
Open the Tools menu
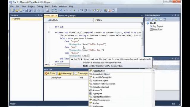point(54,7)
